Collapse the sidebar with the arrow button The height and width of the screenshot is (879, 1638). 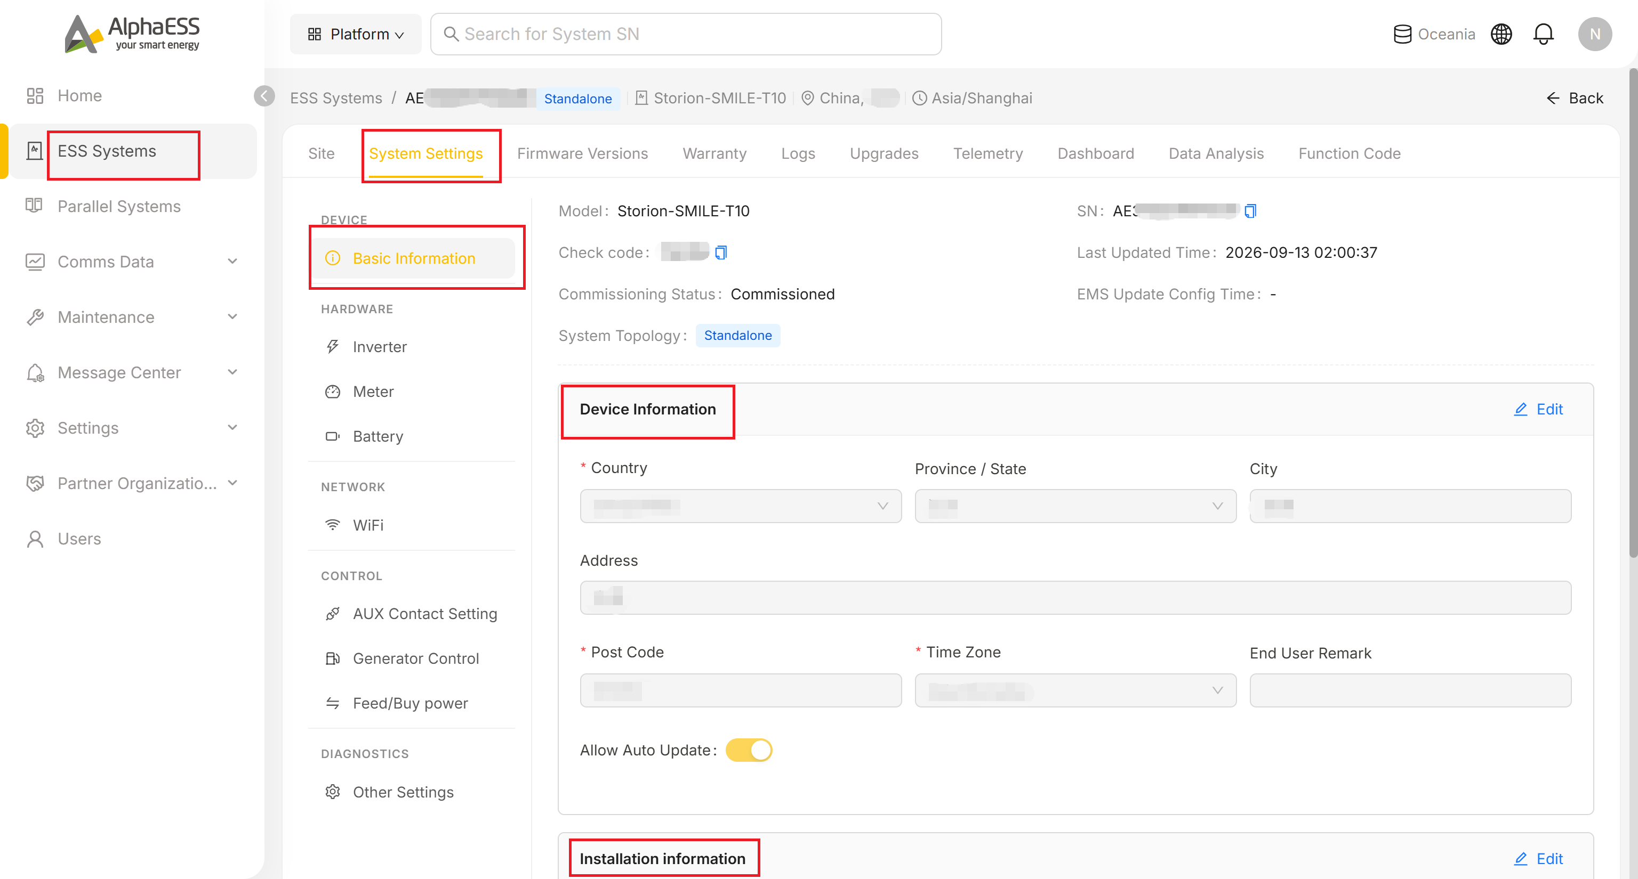(264, 96)
